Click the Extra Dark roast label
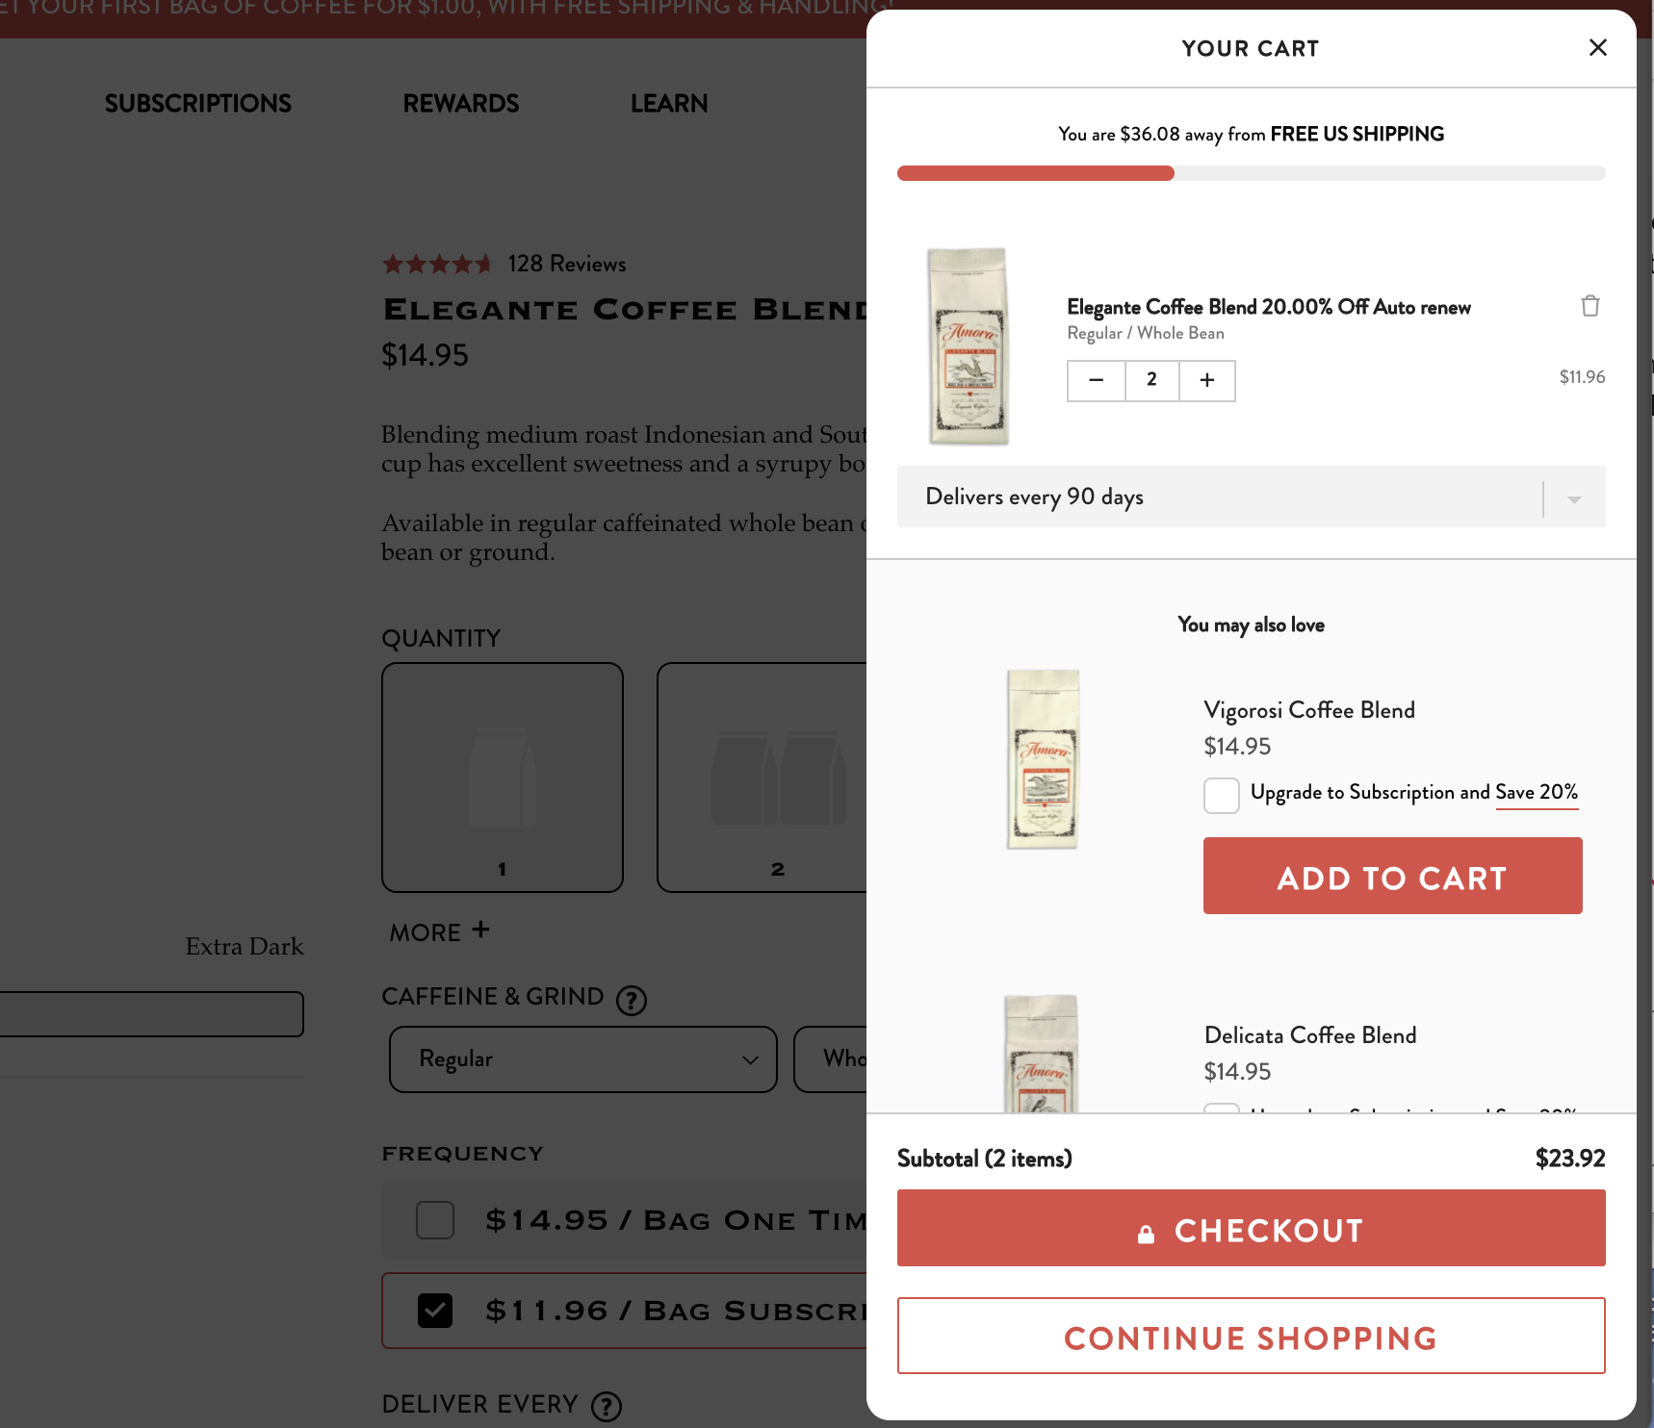Viewport: 1654px width, 1428px height. coord(245,947)
